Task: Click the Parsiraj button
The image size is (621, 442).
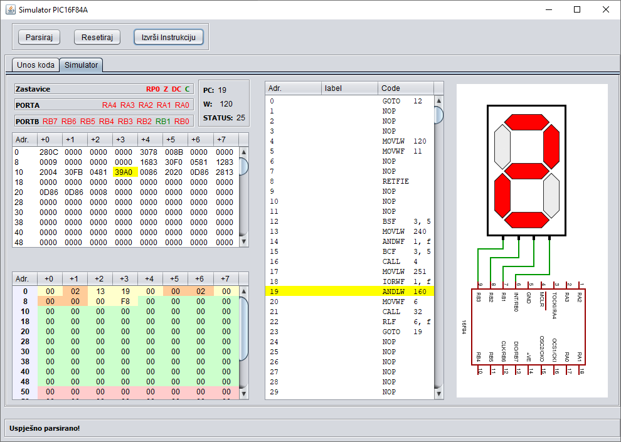Action: pos(39,37)
